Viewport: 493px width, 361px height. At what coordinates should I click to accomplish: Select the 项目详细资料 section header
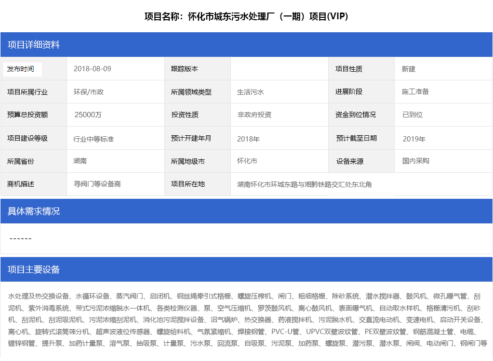pyautogui.click(x=34, y=45)
